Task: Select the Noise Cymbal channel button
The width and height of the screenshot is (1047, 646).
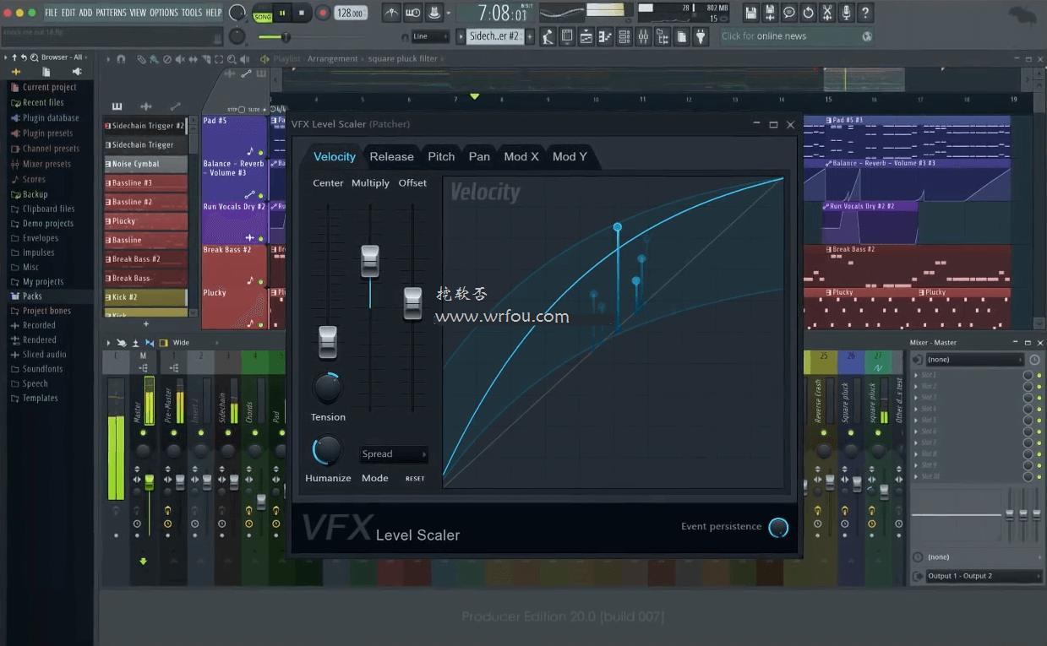Action: click(x=146, y=164)
